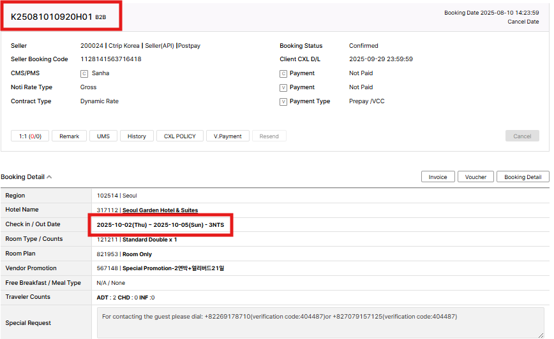Click the V icon next to Payment Not Paid

pos(283,87)
